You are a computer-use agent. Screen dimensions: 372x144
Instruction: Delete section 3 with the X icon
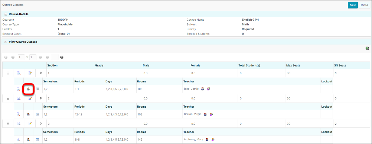pos(41,123)
